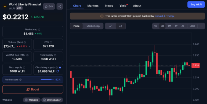This screenshot has width=207, height=104.
Task: Open the Website link button
Action: (x=31, y=100)
